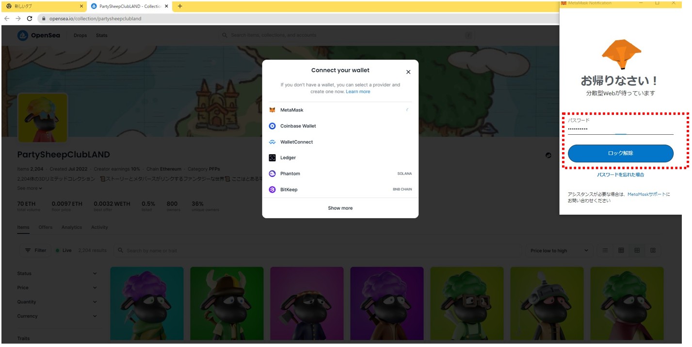Viewport: 692px width, 347px height.
Task: Click the ロック解除 unlock button
Action: (621, 153)
